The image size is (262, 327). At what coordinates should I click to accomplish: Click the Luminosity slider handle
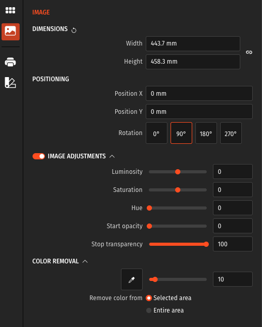tap(178, 172)
